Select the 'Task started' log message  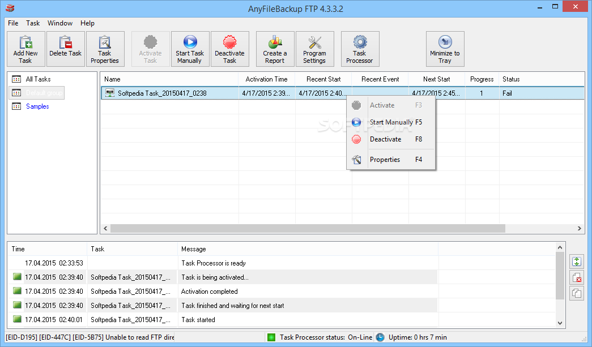click(198, 319)
